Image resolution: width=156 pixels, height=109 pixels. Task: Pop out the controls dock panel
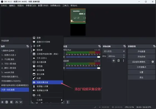click(154, 46)
